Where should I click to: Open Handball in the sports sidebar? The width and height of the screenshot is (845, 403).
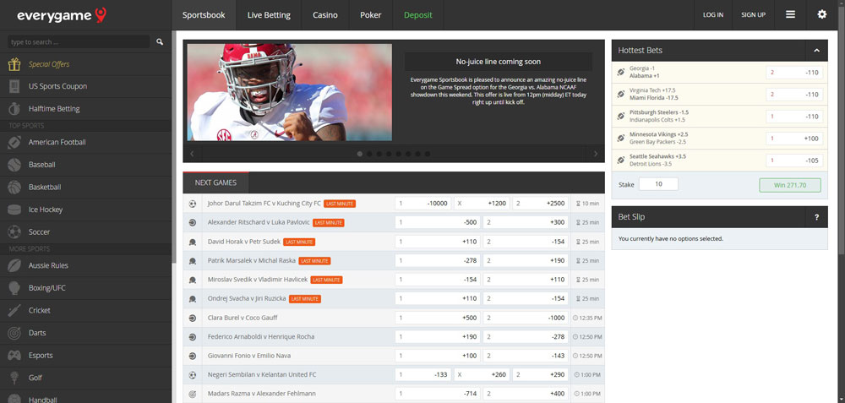click(42, 400)
